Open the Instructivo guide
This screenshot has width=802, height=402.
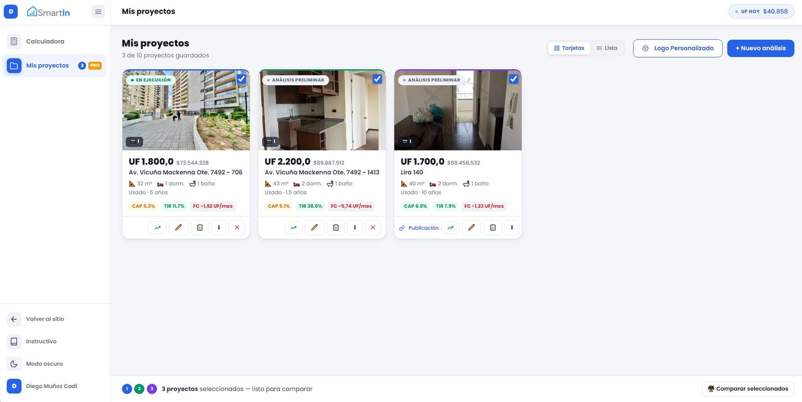pos(54,342)
